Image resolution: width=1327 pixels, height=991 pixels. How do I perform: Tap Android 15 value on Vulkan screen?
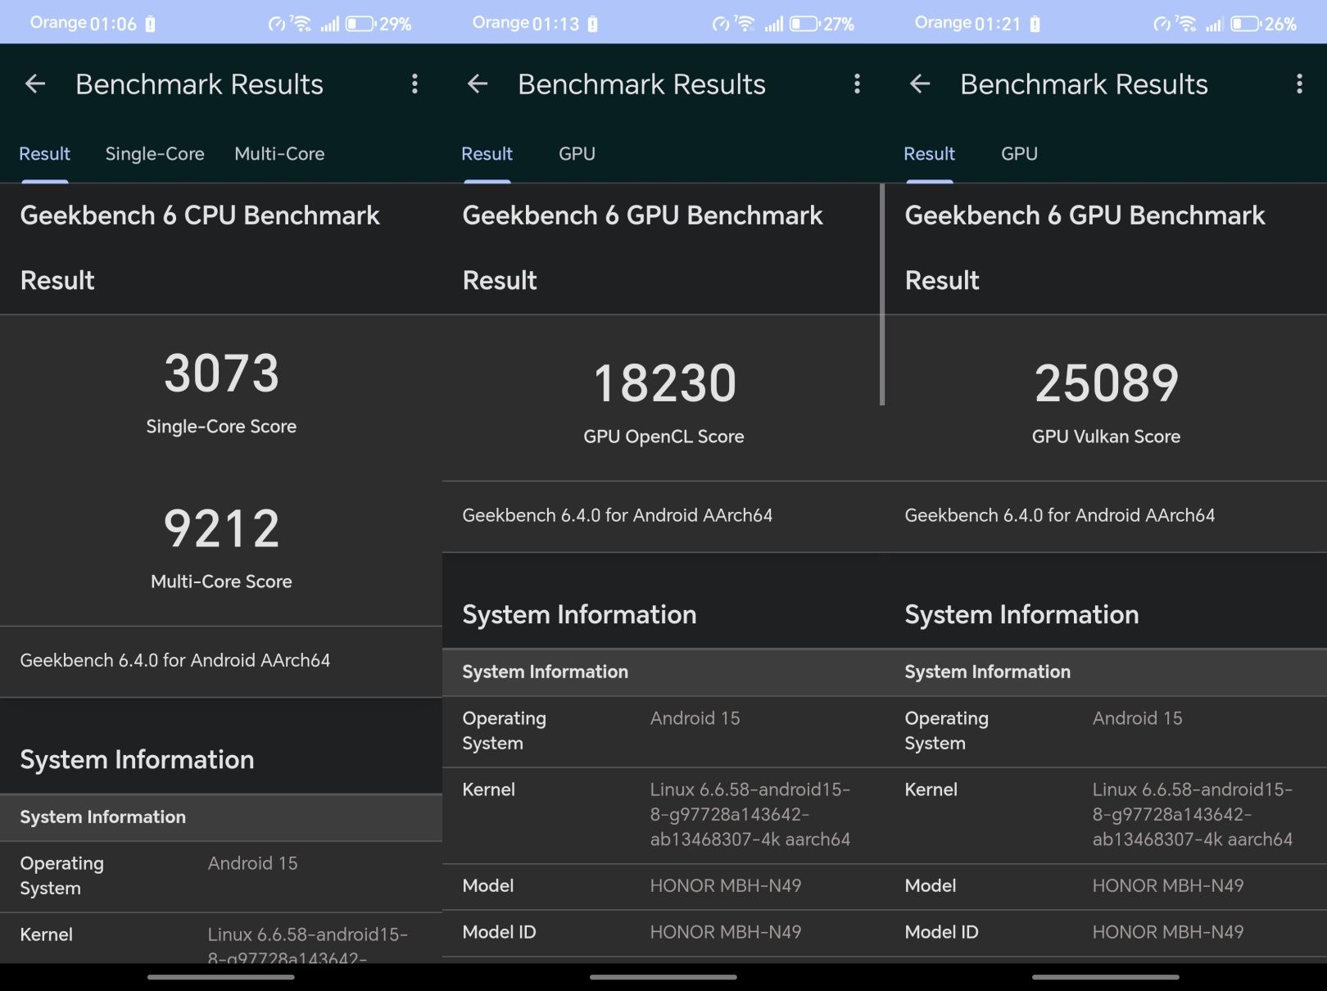pyautogui.click(x=1137, y=718)
